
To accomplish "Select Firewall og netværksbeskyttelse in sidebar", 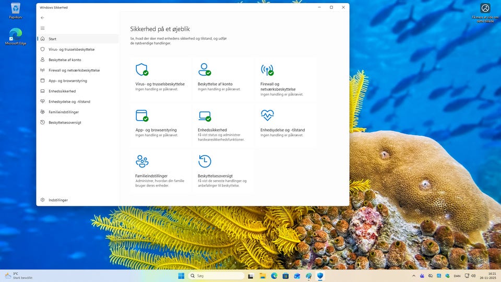I will coord(74,70).
